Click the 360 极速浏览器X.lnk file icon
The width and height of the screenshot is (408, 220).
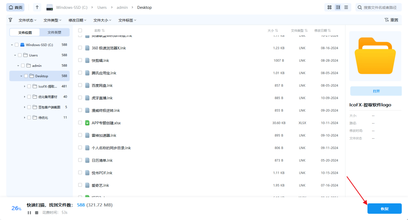click(x=87, y=48)
